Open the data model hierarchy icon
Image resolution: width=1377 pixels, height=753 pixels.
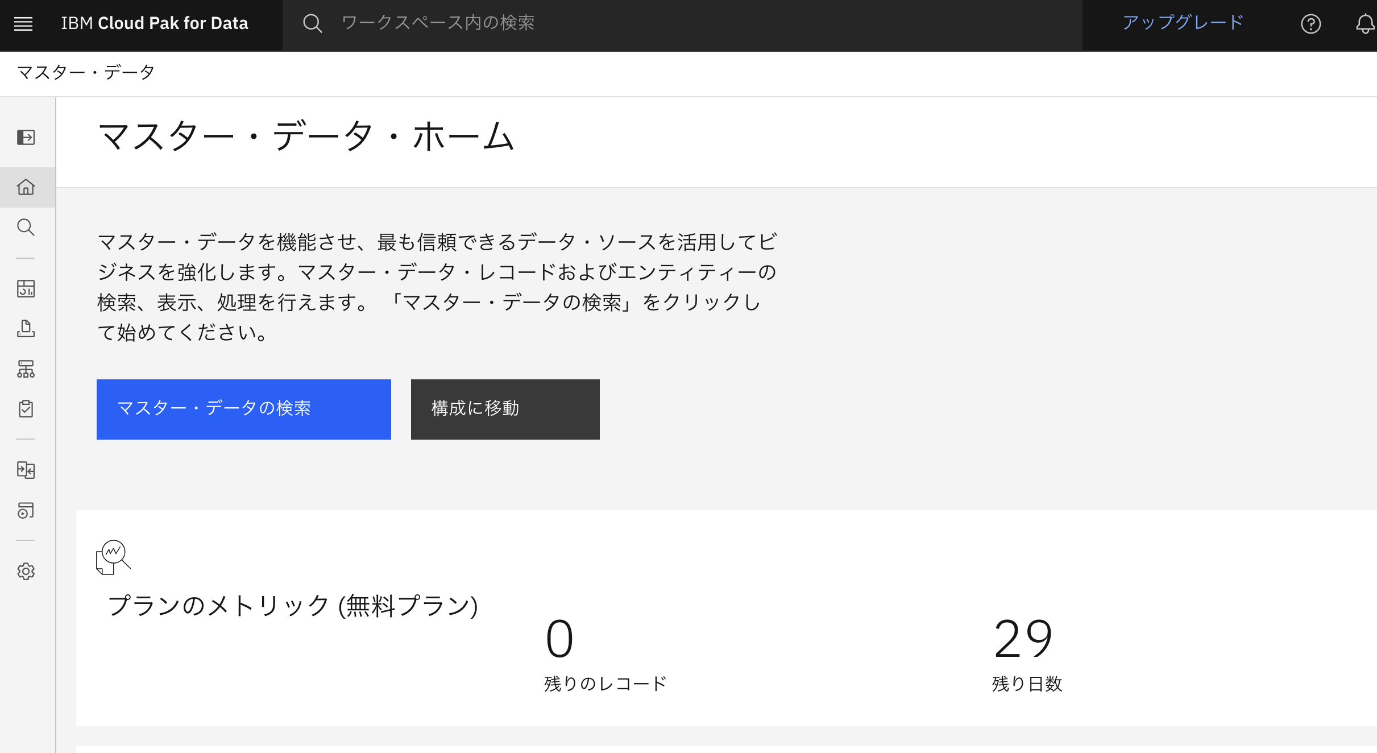[x=26, y=369]
